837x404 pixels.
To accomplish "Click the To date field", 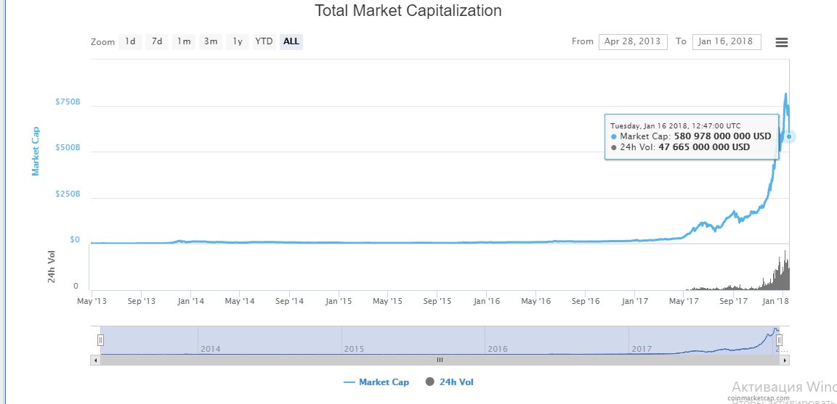I will pyautogui.click(x=727, y=41).
